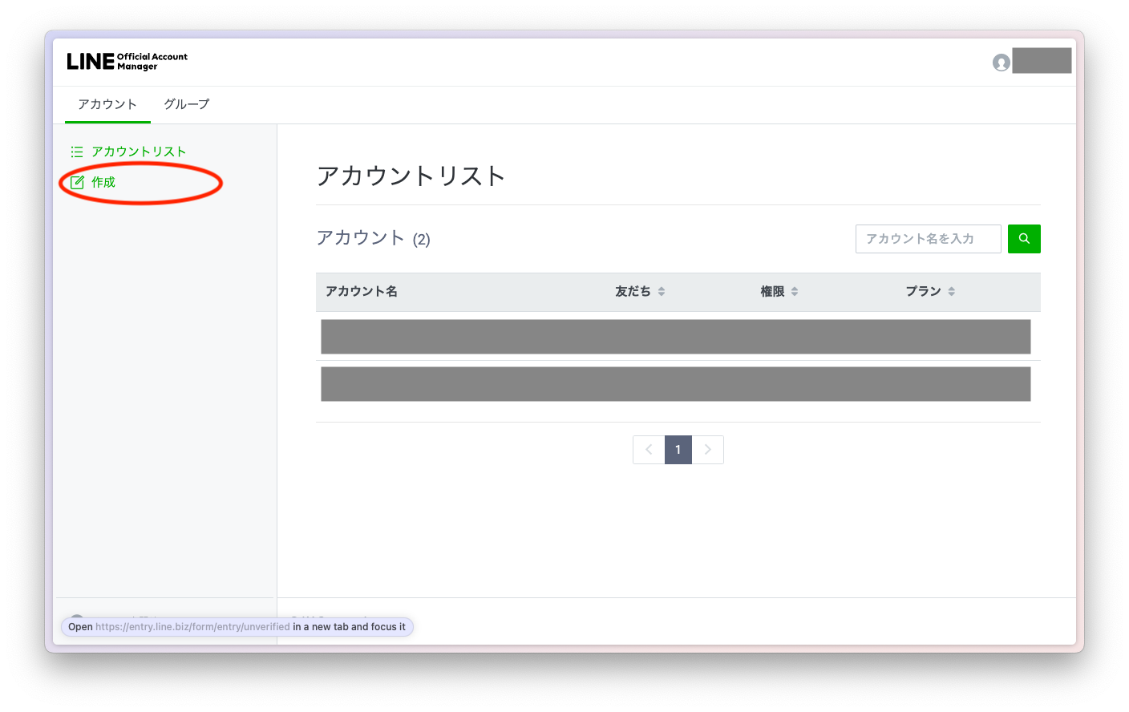The height and width of the screenshot is (712, 1129).
Task: Open the first account row in the list
Action: tap(676, 336)
